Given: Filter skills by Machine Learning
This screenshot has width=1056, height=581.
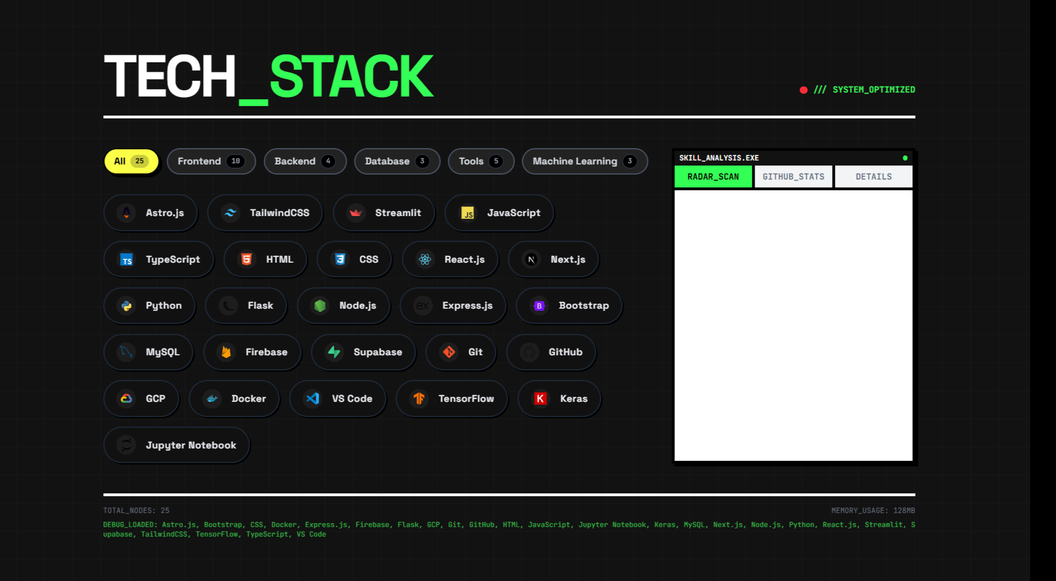Looking at the screenshot, I should click(585, 161).
